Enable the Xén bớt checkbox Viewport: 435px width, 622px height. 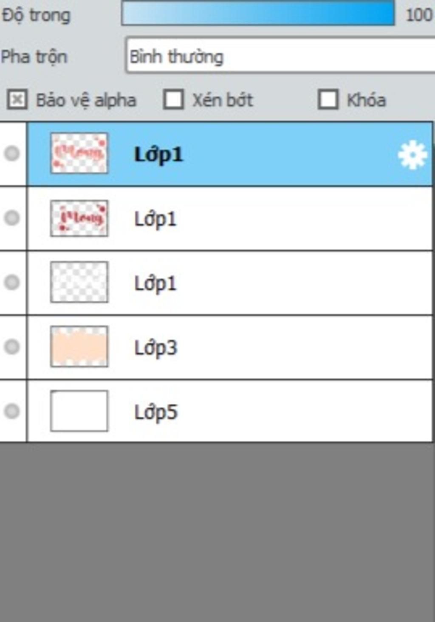coord(174,100)
